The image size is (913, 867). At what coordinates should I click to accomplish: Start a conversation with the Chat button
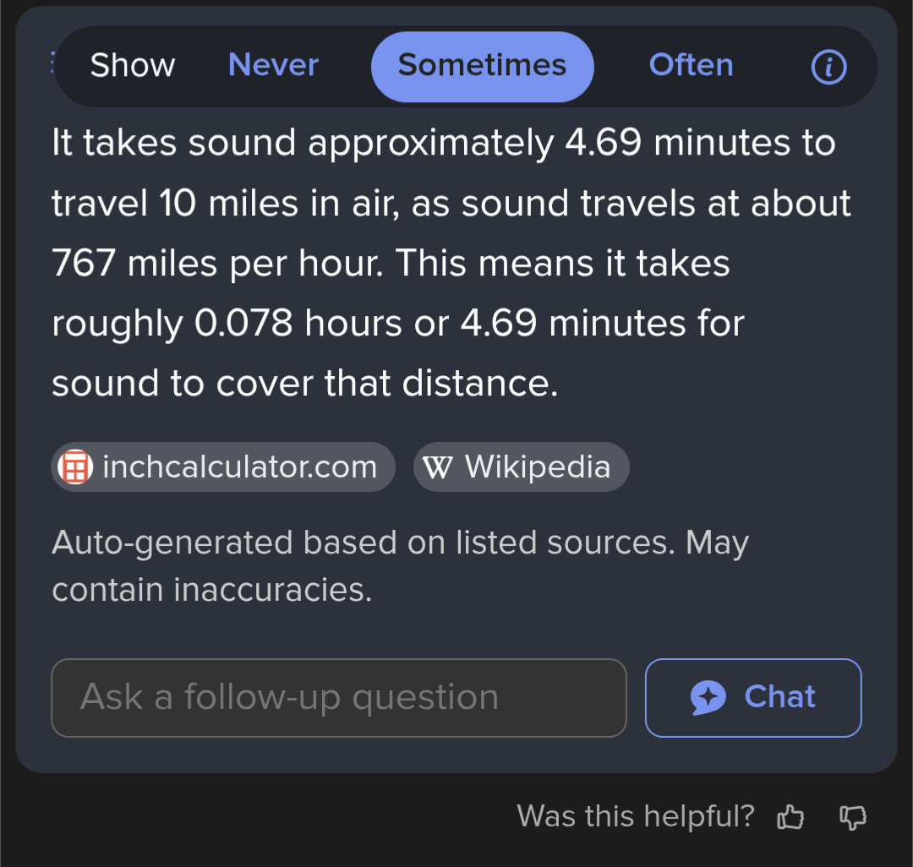[753, 698]
